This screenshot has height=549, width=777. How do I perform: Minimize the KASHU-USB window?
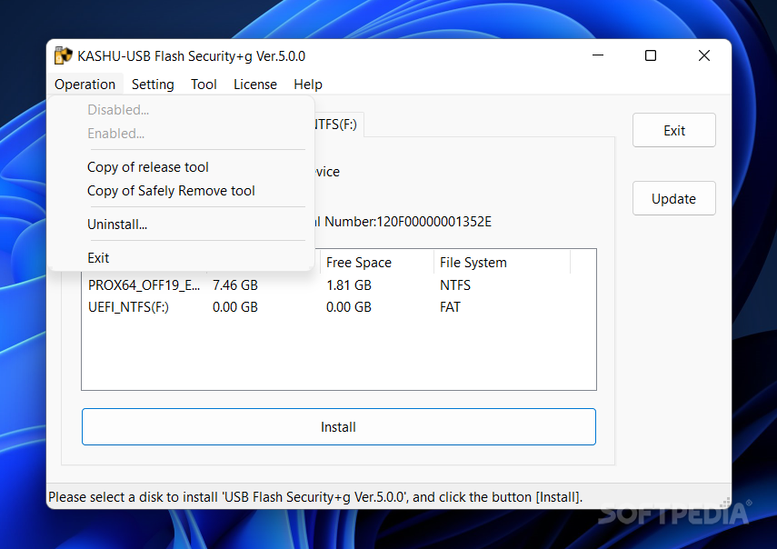click(x=598, y=55)
